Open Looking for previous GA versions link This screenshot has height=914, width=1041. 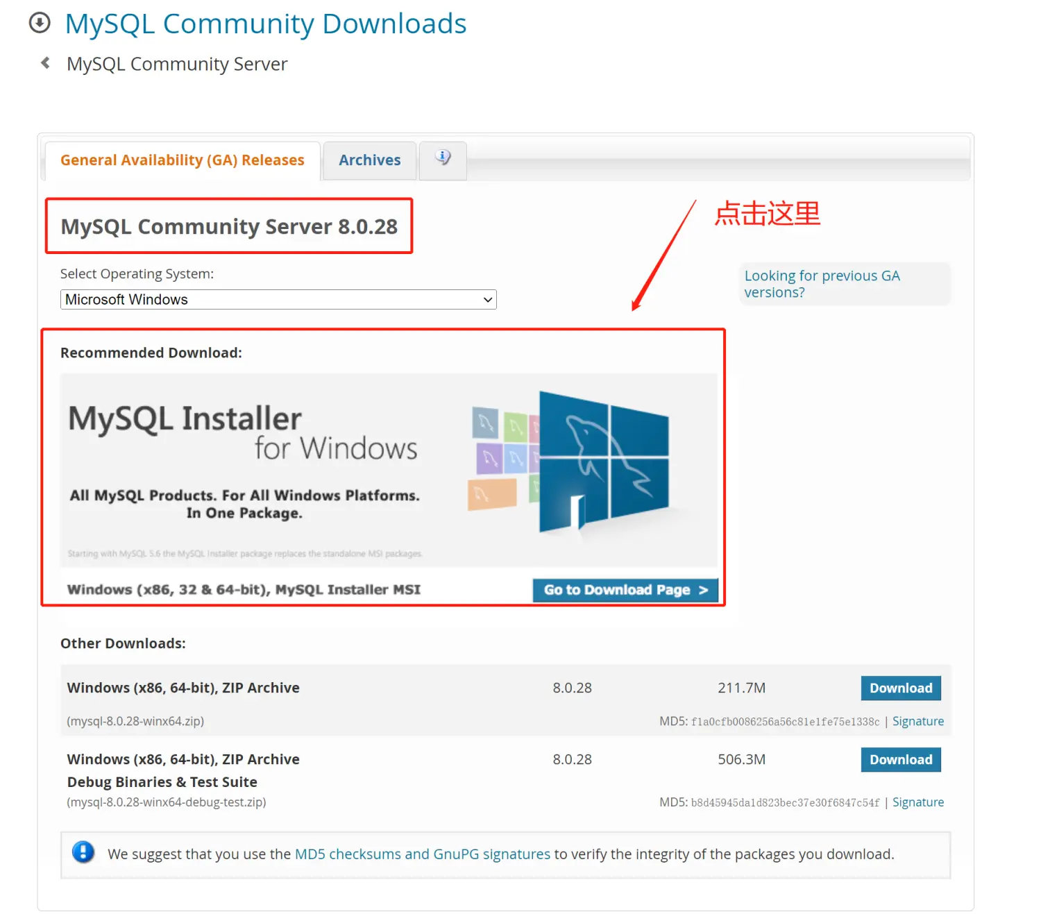(x=822, y=284)
